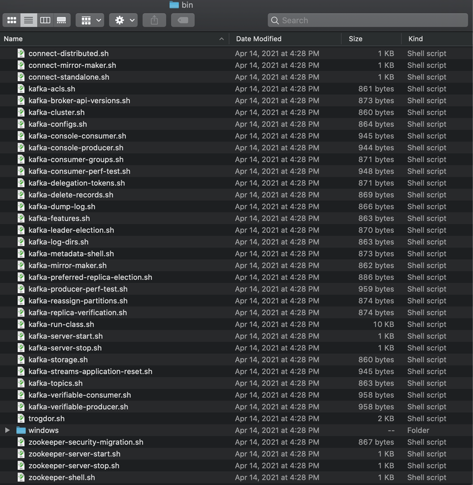Select the kafka-server-stop.sh file name
The image size is (473, 485).
click(x=65, y=347)
